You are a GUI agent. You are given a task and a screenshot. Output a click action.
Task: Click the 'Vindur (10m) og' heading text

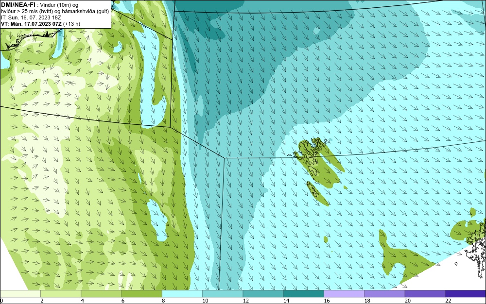(59, 5)
